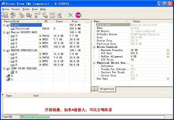Click the L: drive icon

click(x=8, y=79)
